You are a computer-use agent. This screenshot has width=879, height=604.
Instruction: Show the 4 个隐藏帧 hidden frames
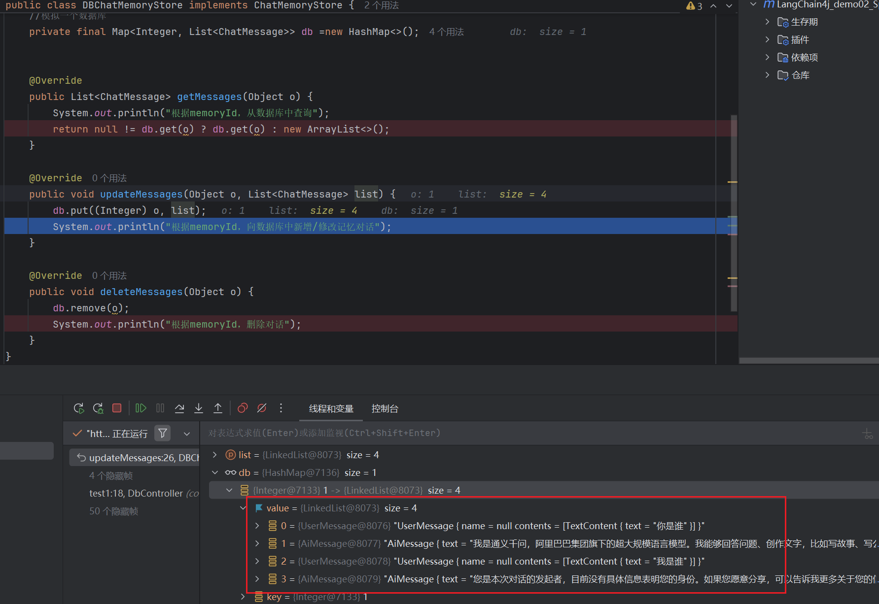tap(111, 476)
